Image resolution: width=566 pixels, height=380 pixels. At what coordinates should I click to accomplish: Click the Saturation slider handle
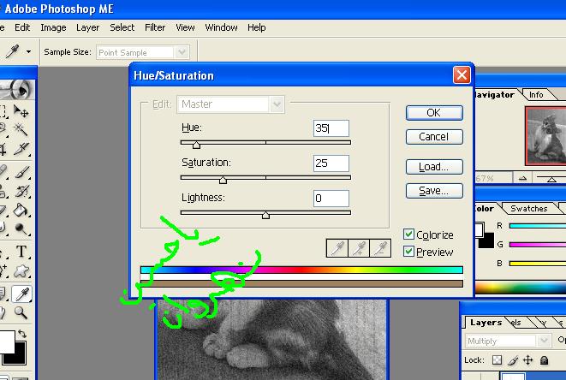[223, 180]
